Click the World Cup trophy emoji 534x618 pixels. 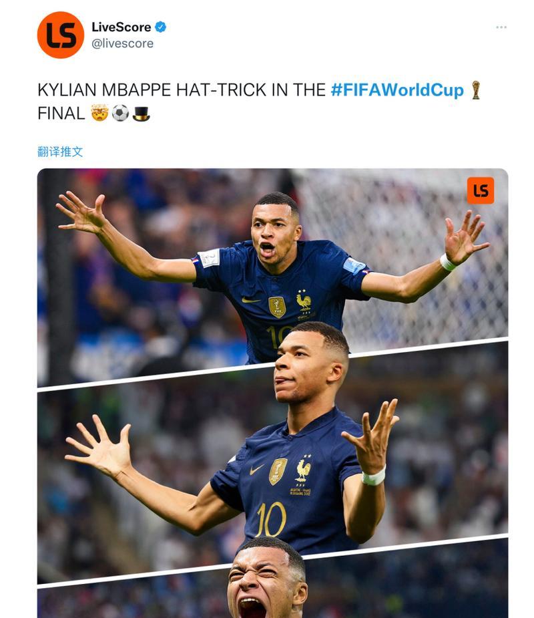click(476, 90)
